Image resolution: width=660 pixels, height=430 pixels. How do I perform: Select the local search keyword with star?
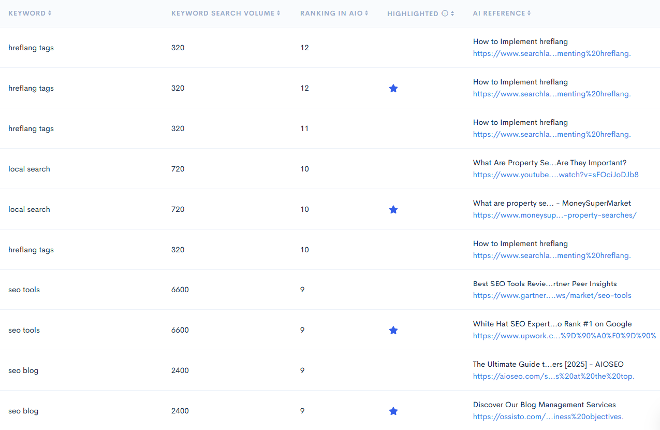click(29, 209)
